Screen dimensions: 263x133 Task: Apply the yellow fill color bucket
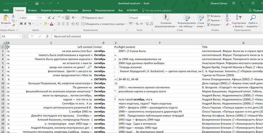tap(45, 24)
